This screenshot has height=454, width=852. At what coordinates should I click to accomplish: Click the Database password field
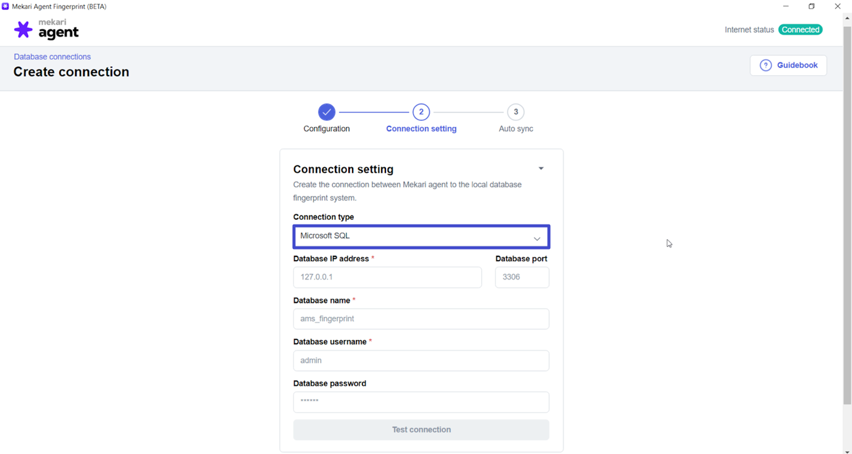[421, 402]
